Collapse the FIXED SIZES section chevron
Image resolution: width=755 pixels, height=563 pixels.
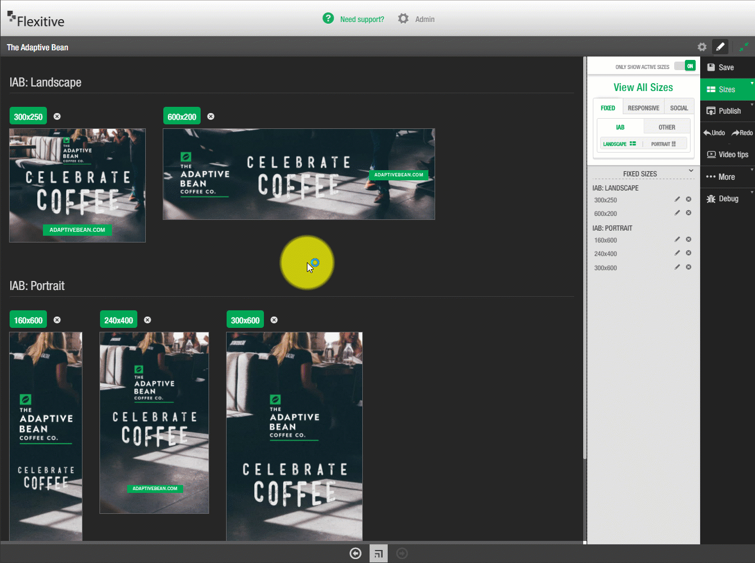pyautogui.click(x=691, y=171)
